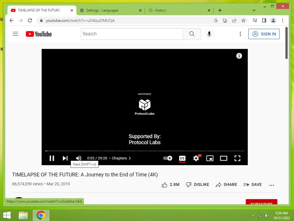
Task: Go to the YouTube home logo
Action: 39,34
